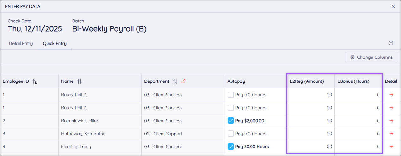Click the name Fleming, Tracy
The image size is (401, 156).
[76, 147]
